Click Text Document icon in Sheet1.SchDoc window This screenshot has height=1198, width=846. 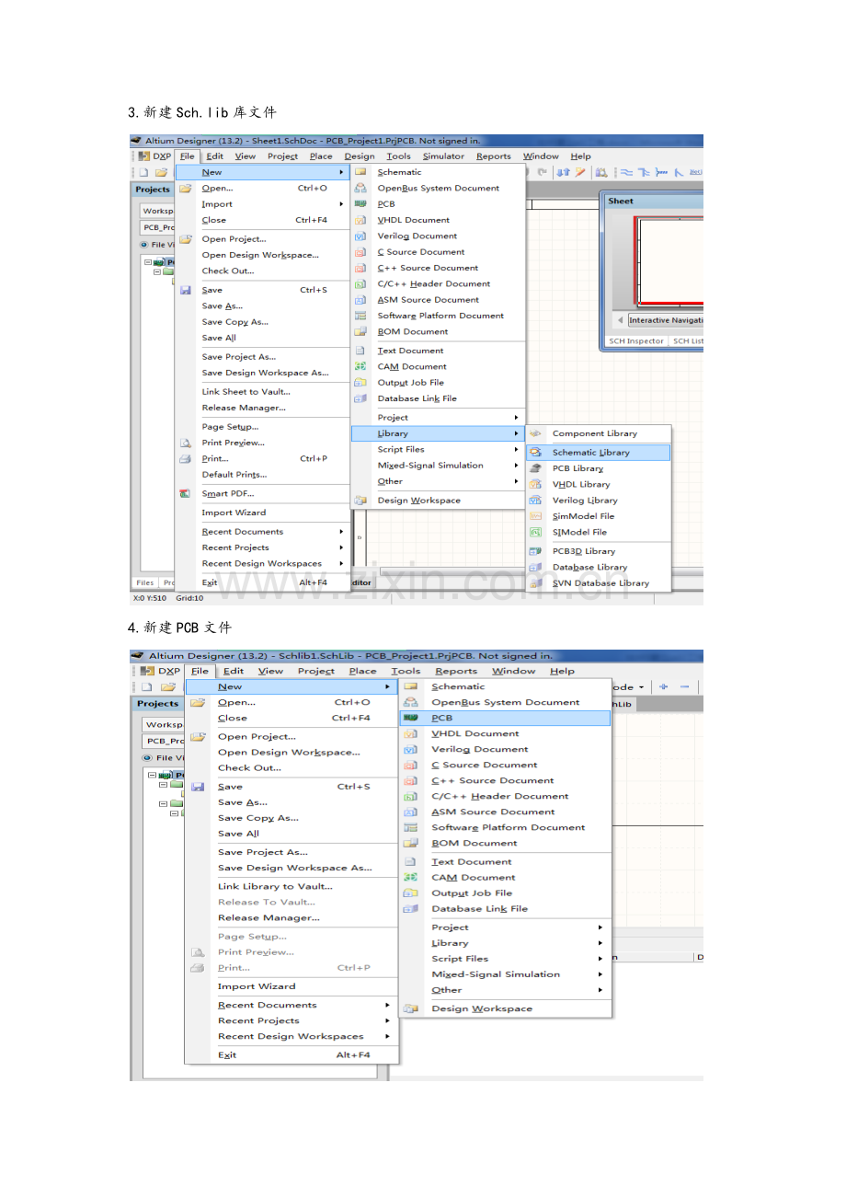(360, 351)
